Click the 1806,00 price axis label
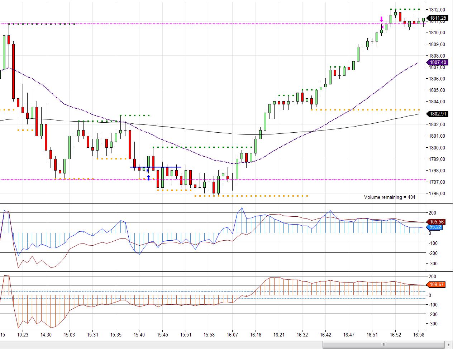 [437, 79]
